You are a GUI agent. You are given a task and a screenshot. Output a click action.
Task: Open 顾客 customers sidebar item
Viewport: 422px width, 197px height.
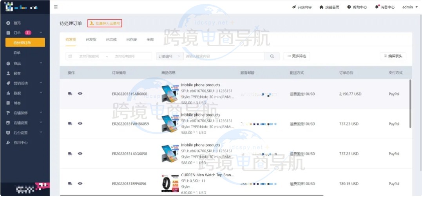[x=17, y=73]
